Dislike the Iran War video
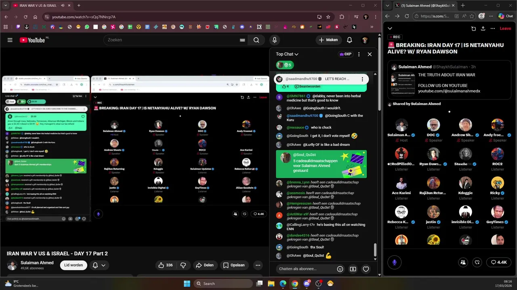The height and width of the screenshot is (290, 517). (x=183, y=265)
